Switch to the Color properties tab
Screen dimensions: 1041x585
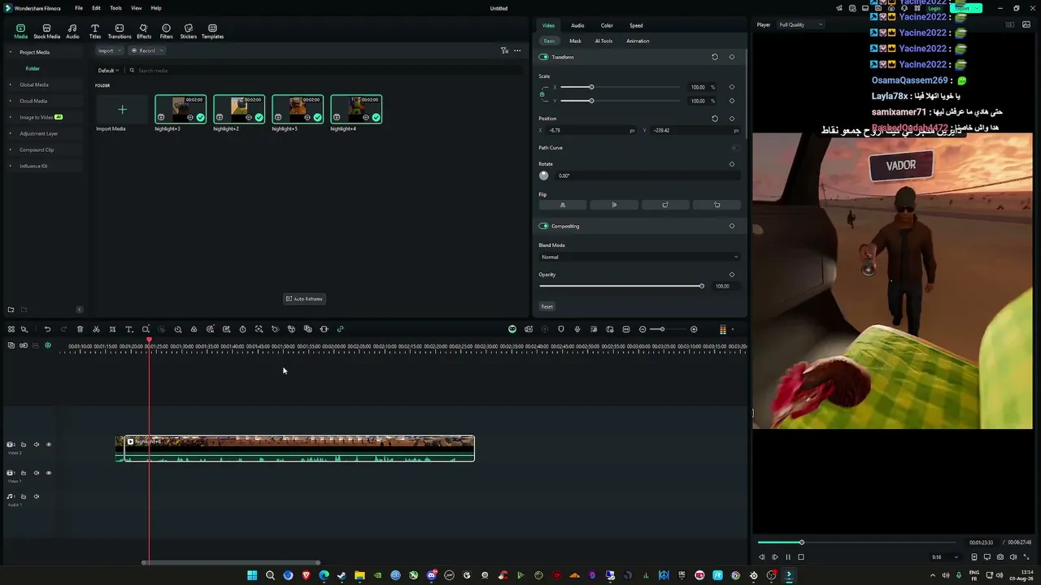click(x=607, y=25)
